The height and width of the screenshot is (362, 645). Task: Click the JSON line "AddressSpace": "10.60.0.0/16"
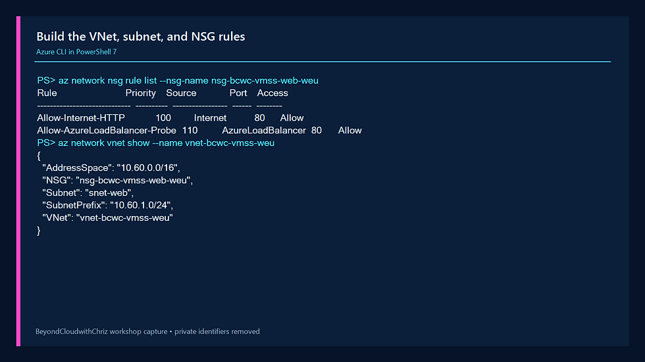[111, 168]
